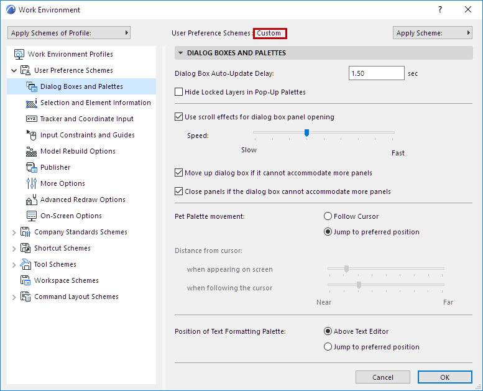Enable Hide Locked Layers in Pop-Up Palettes
The width and height of the screenshot is (483, 391).
tap(179, 92)
